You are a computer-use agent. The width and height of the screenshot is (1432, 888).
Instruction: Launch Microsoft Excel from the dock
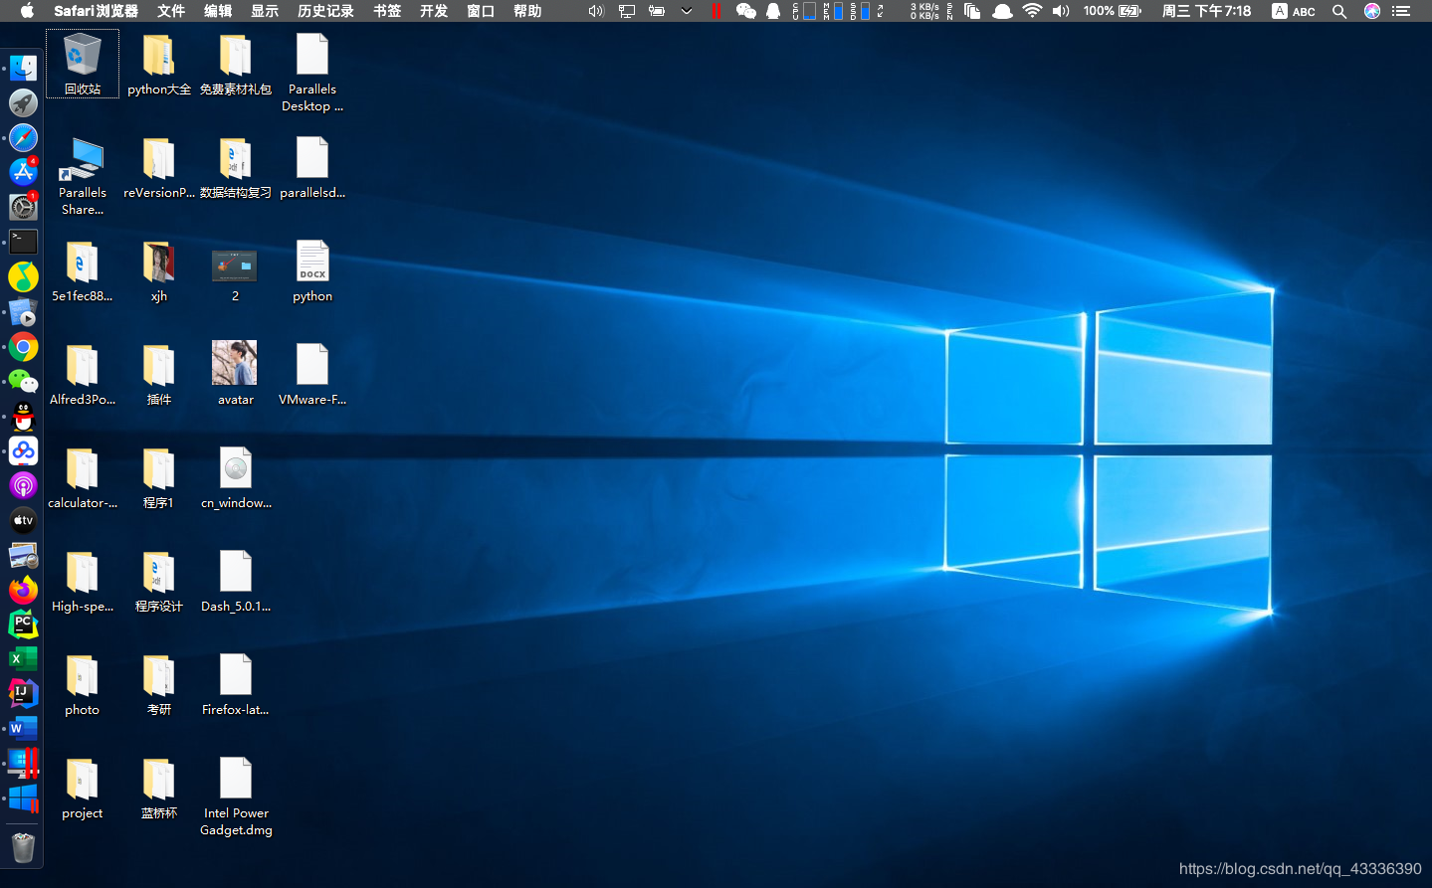23,658
